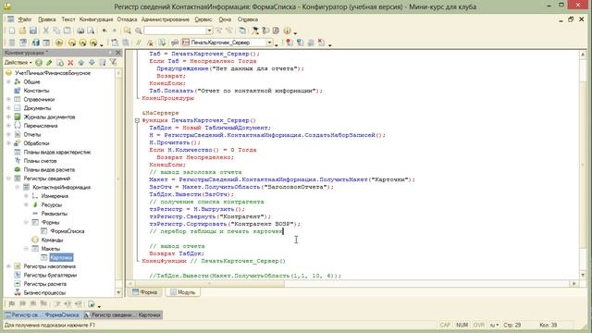The height and width of the screenshot is (333, 592).
Task: Open Print preview from toolbar
Action: point(91,31)
